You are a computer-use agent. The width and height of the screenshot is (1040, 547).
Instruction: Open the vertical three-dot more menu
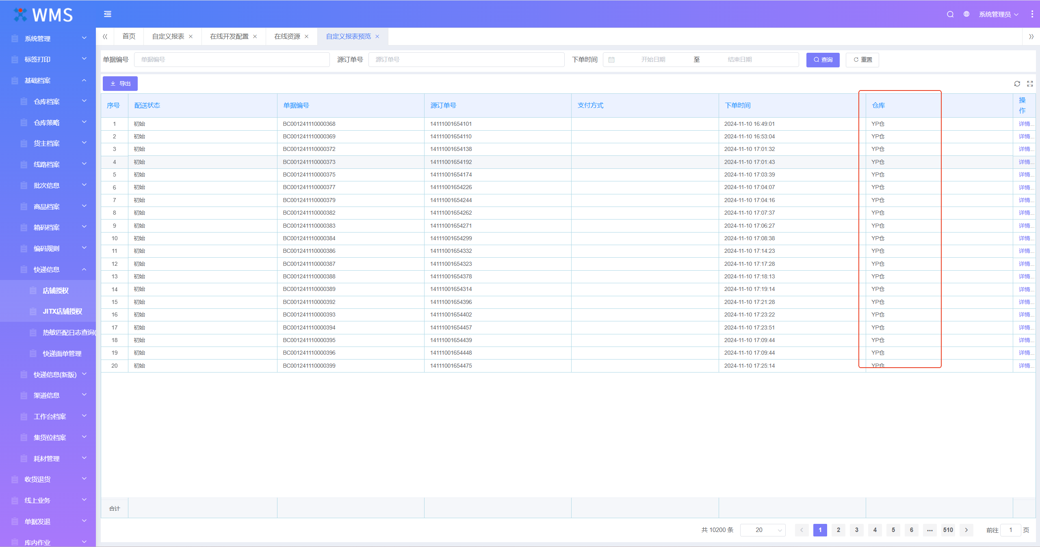(1032, 14)
